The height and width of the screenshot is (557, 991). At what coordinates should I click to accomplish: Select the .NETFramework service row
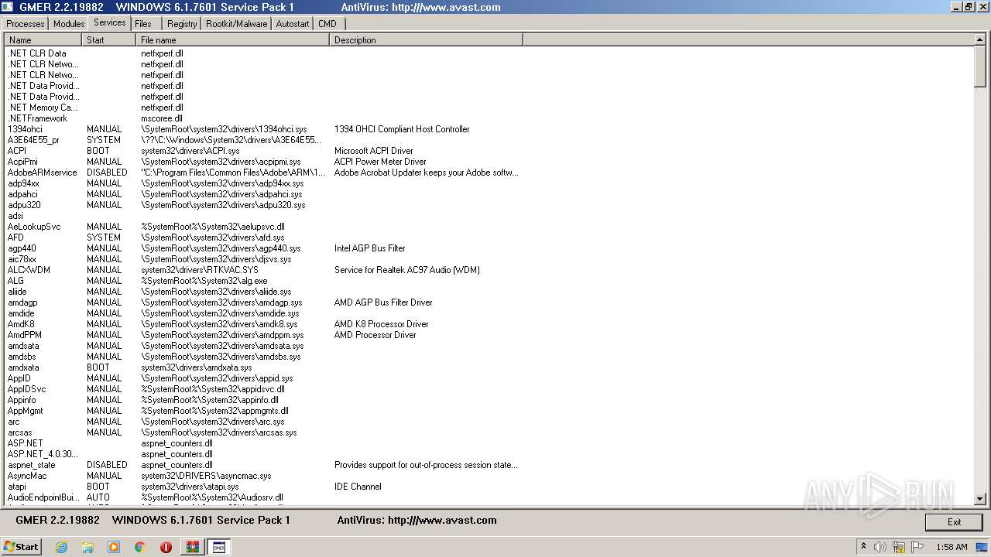[263, 118]
